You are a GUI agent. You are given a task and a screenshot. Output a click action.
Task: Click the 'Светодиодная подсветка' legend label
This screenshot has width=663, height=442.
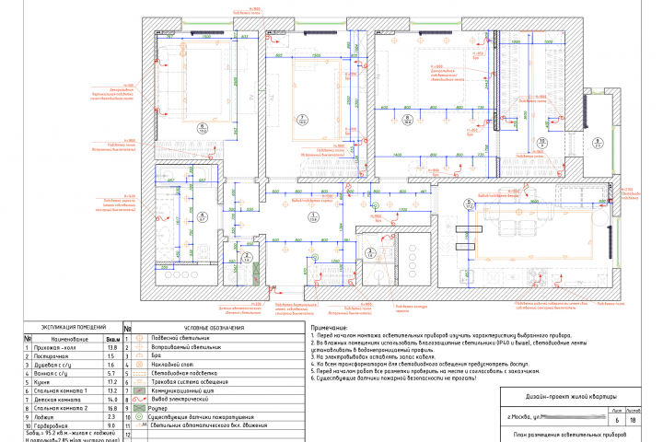184,373
